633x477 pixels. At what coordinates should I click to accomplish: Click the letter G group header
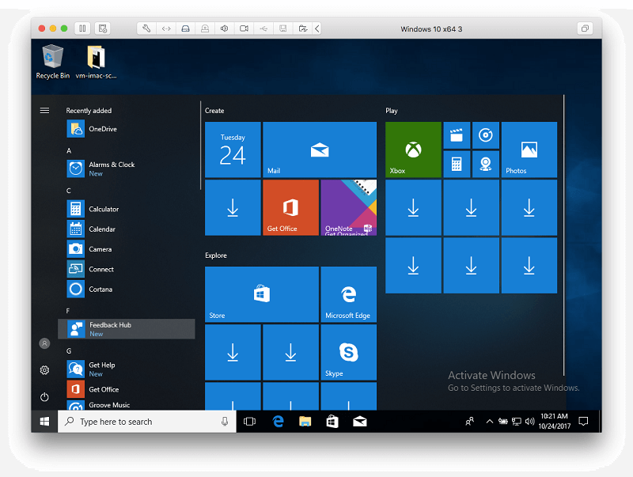pyautogui.click(x=69, y=350)
